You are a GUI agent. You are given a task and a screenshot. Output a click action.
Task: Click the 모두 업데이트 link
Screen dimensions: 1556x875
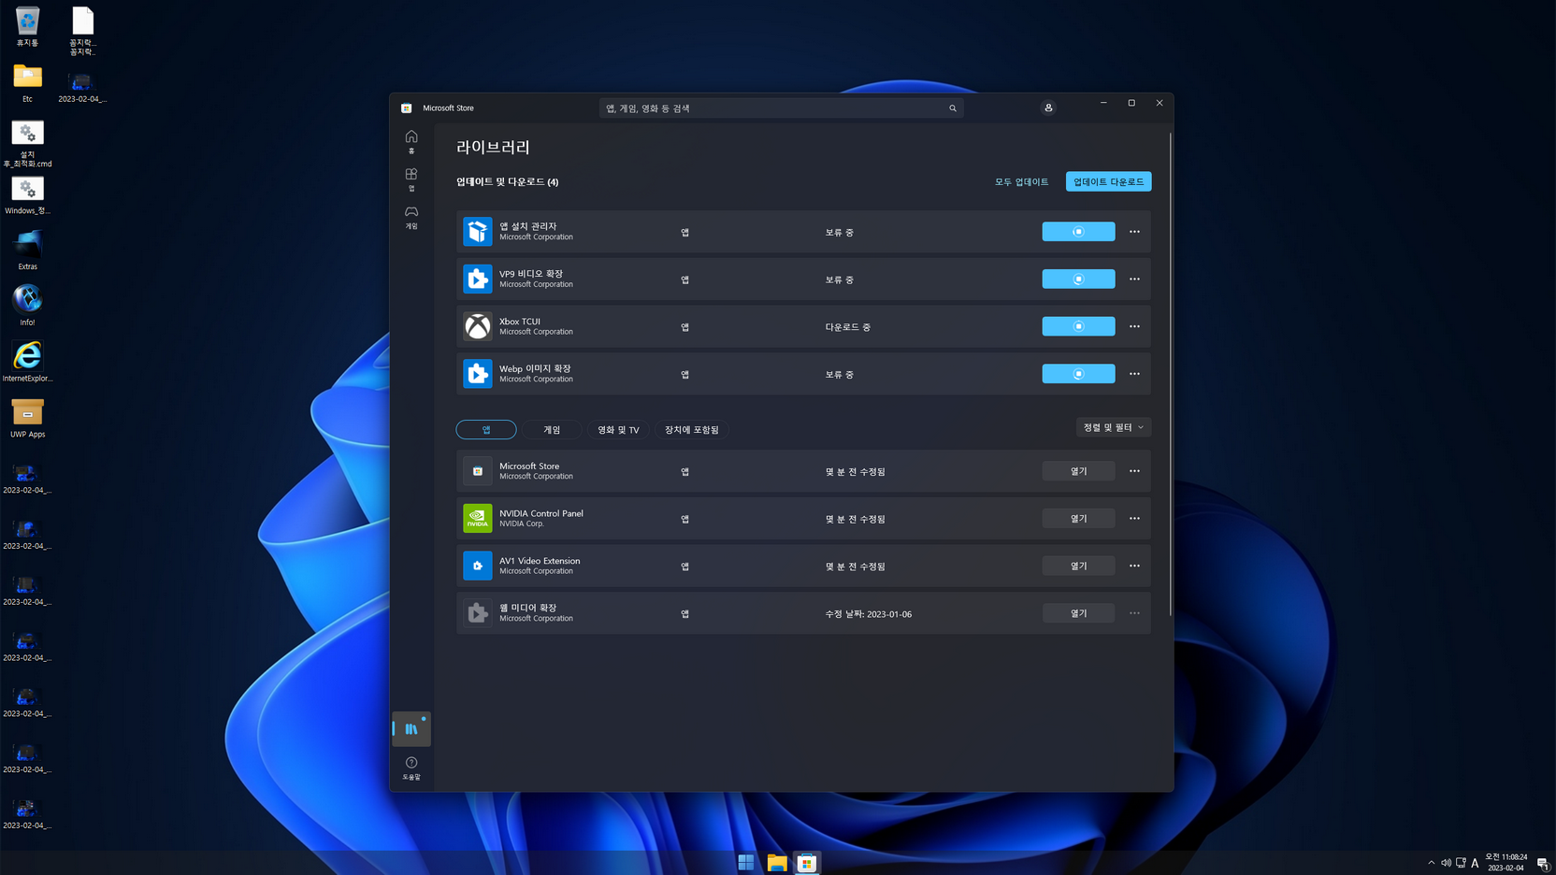click(1021, 181)
